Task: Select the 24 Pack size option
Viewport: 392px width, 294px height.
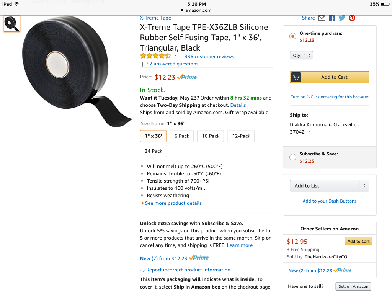Action: coord(153,151)
